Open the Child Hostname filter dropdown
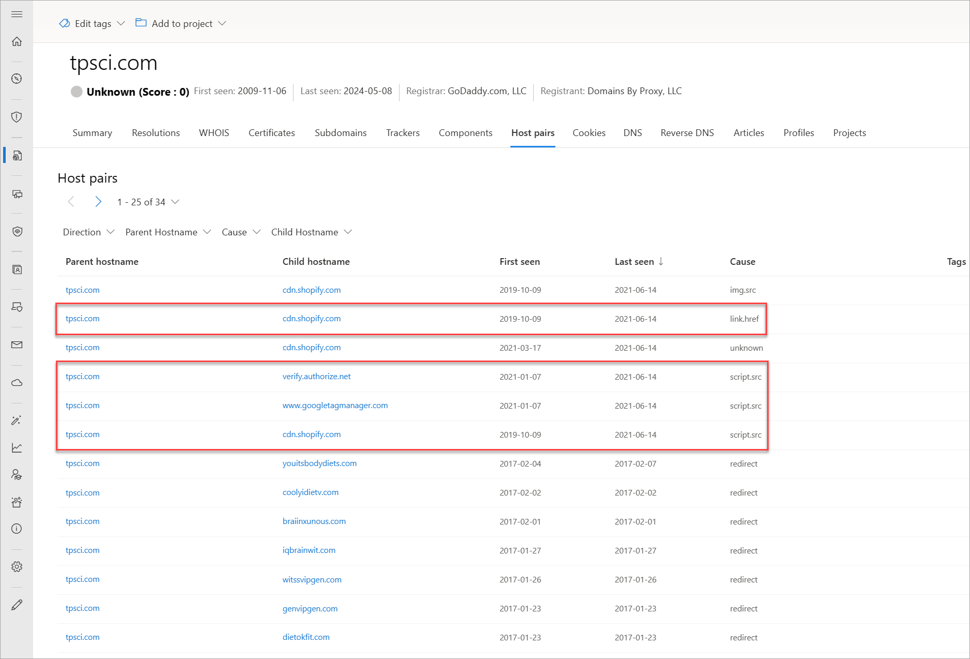 pyautogui.click(x=311, y=232)
